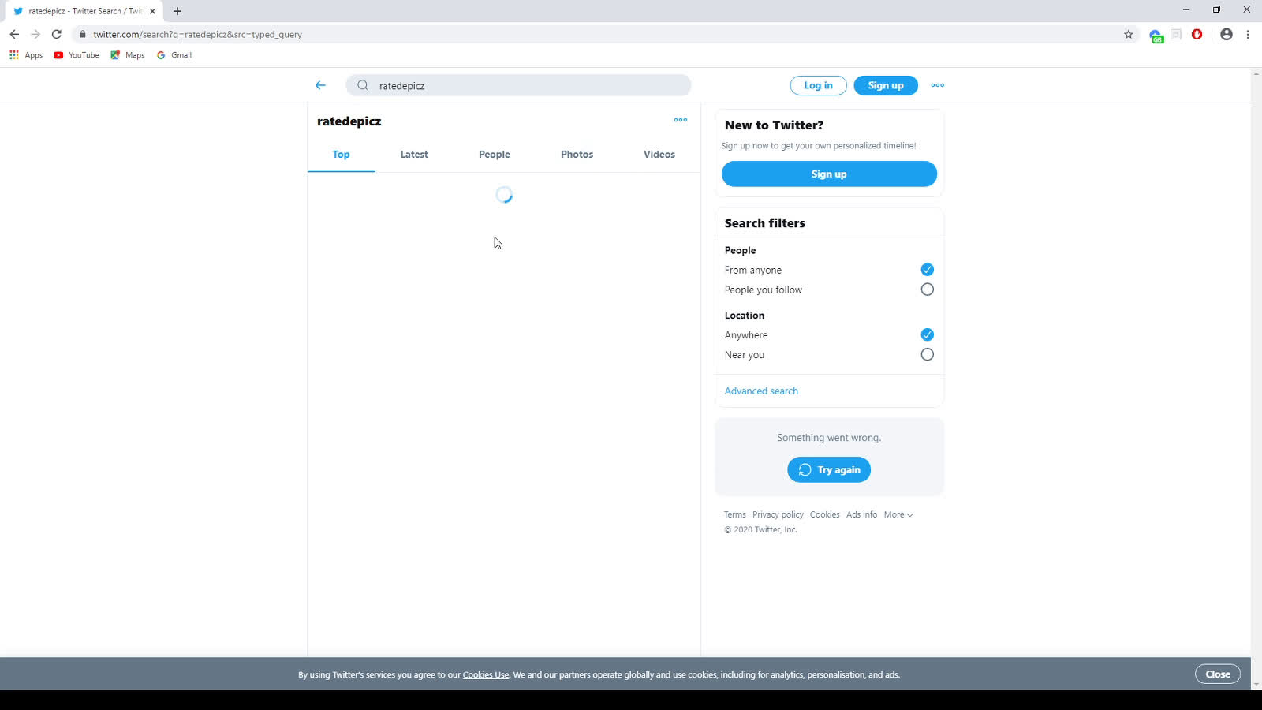Open YouTube bookmark
The height and width of the screenshot is (710, 1262).
pos(77,55)
